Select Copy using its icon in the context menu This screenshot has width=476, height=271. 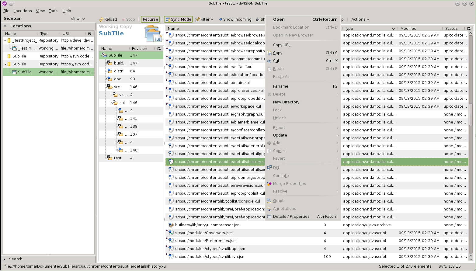[269, 53]
